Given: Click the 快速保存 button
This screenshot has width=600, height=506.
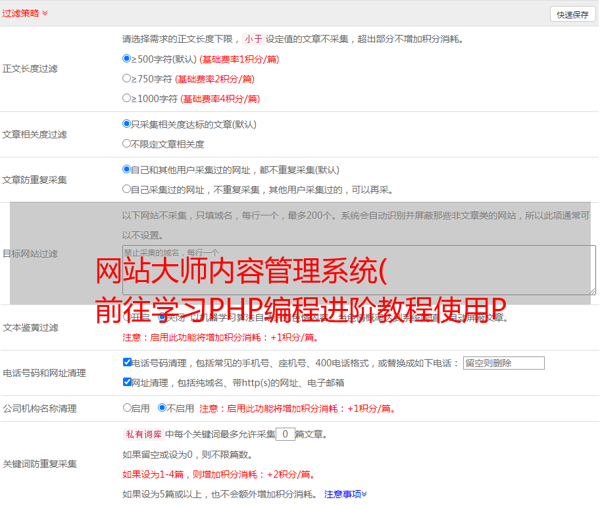Looking at the screenshot, I should coord(572,14).
